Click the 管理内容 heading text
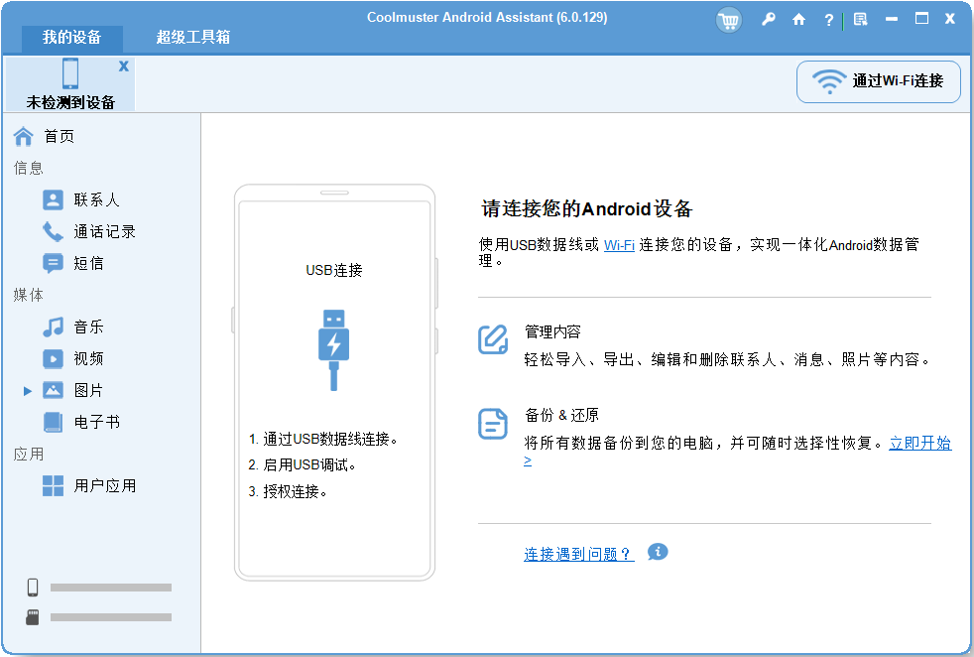The image size is (974, 657). [x=552, y=331]
